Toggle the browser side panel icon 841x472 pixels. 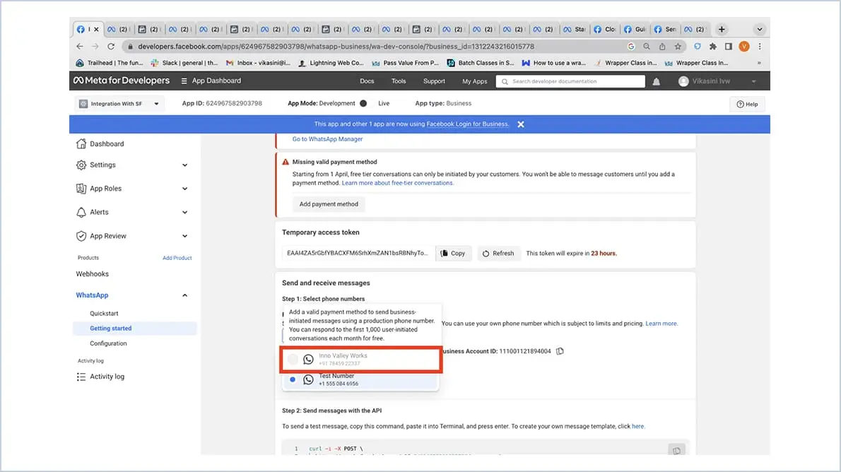pos(729,47)
